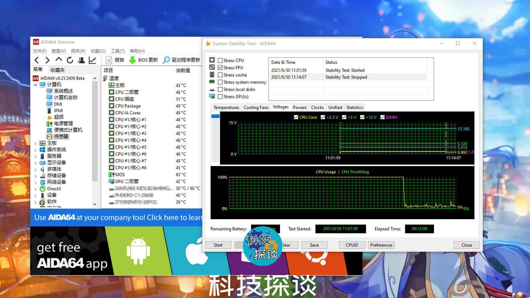Open the graph chart toolbar icon

92,60
